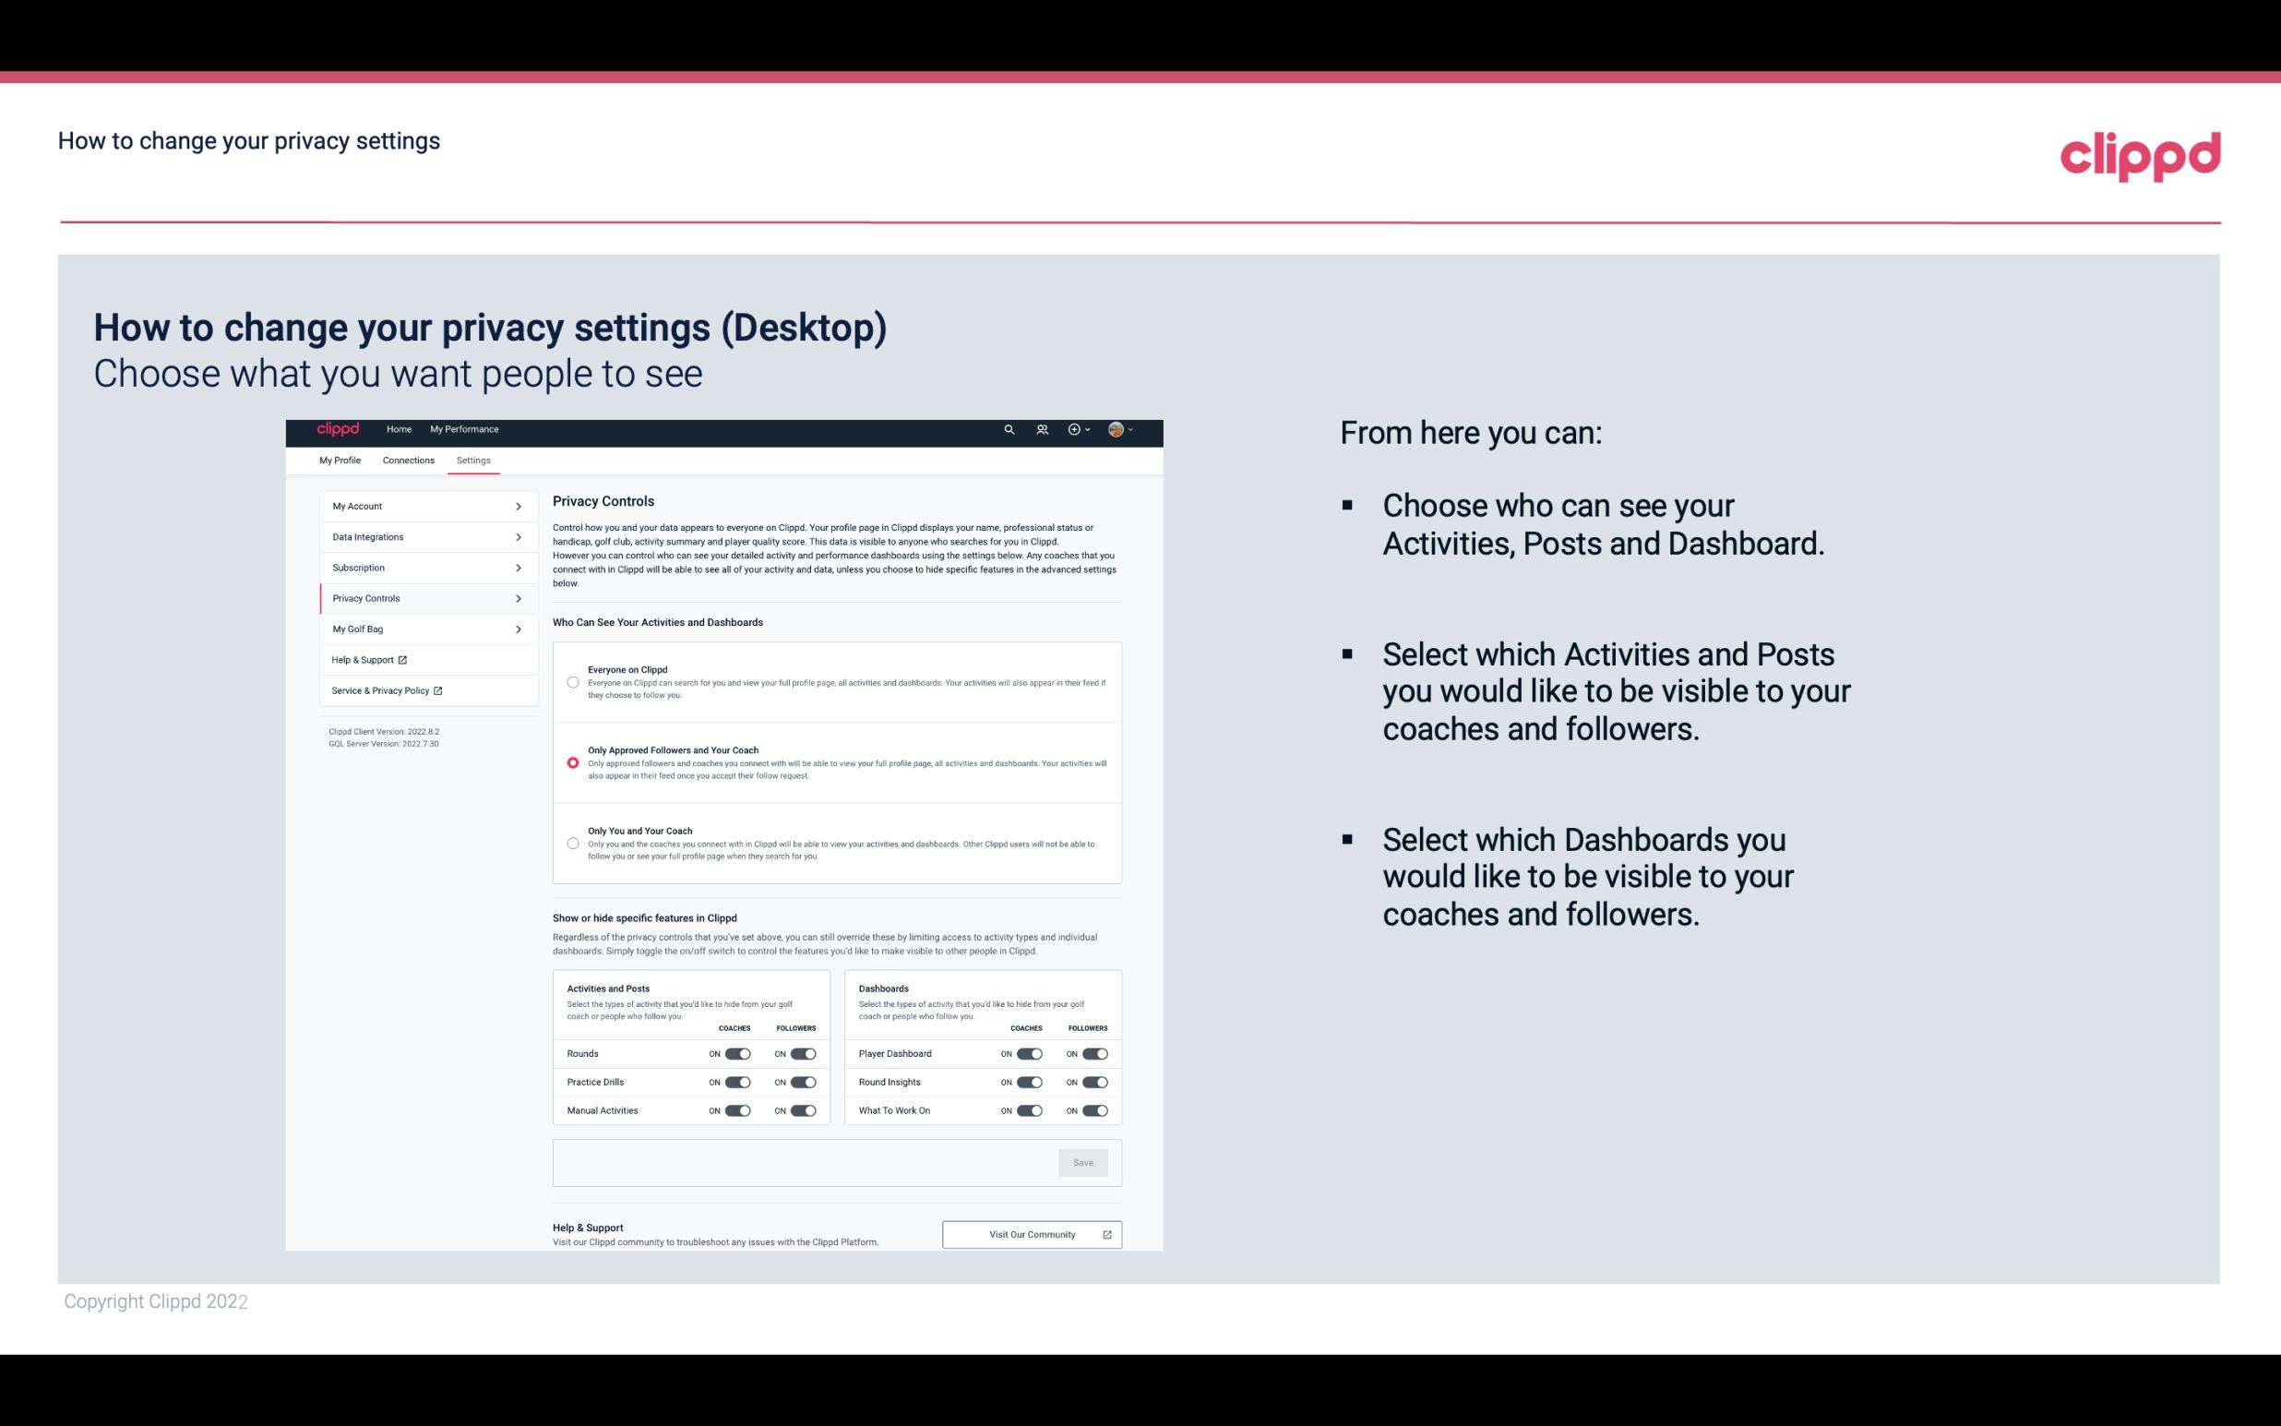Click the Visit Our Community button

(1030, 1234)
